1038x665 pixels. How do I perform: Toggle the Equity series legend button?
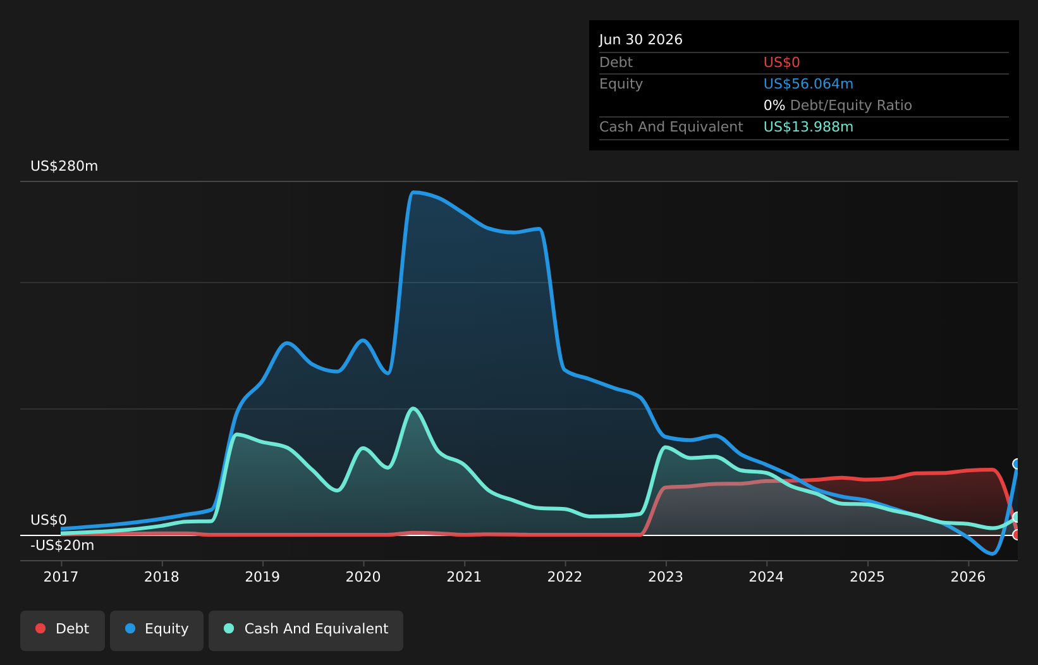pos(157,630)
